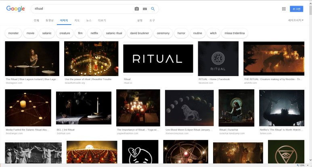This screenshot has width=312, height=167.
Task: Filter by the creature chip
Action: 65,33
